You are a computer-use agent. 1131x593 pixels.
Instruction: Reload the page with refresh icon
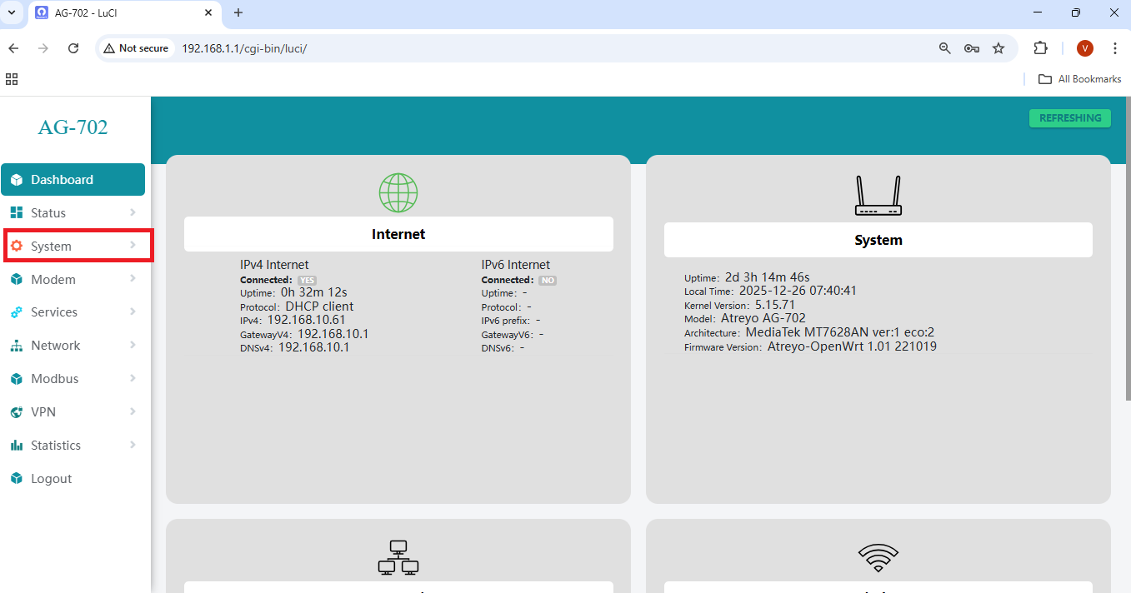(73, 48)
